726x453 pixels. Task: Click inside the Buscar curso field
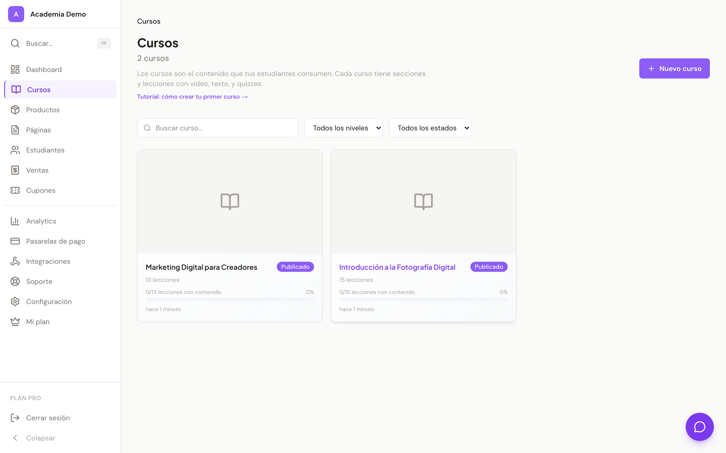[218, 128]
